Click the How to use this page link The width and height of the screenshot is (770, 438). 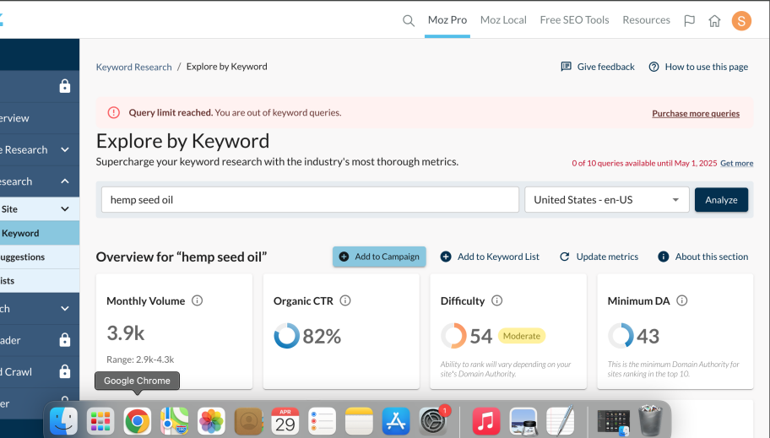click(706, 67)
